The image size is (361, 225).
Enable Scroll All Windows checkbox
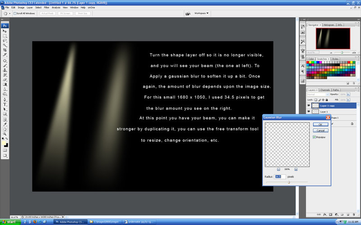[x=14, y=13]
